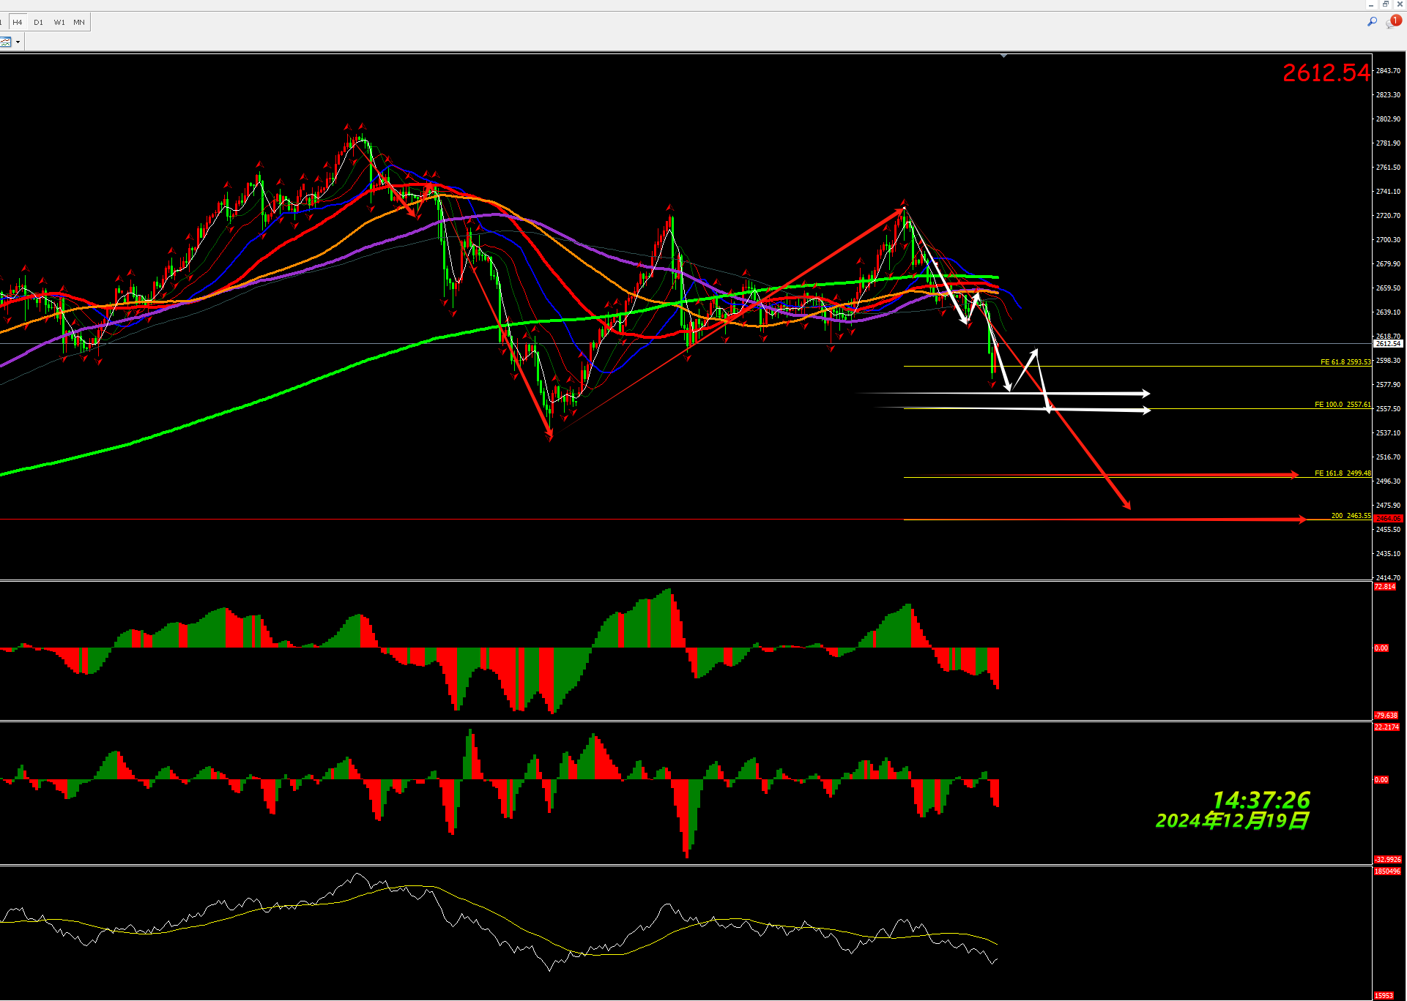Click the FE 61.8 2593.53 level label
Viewport: 1407px width, 1001px height.
tap(1345, 362)
